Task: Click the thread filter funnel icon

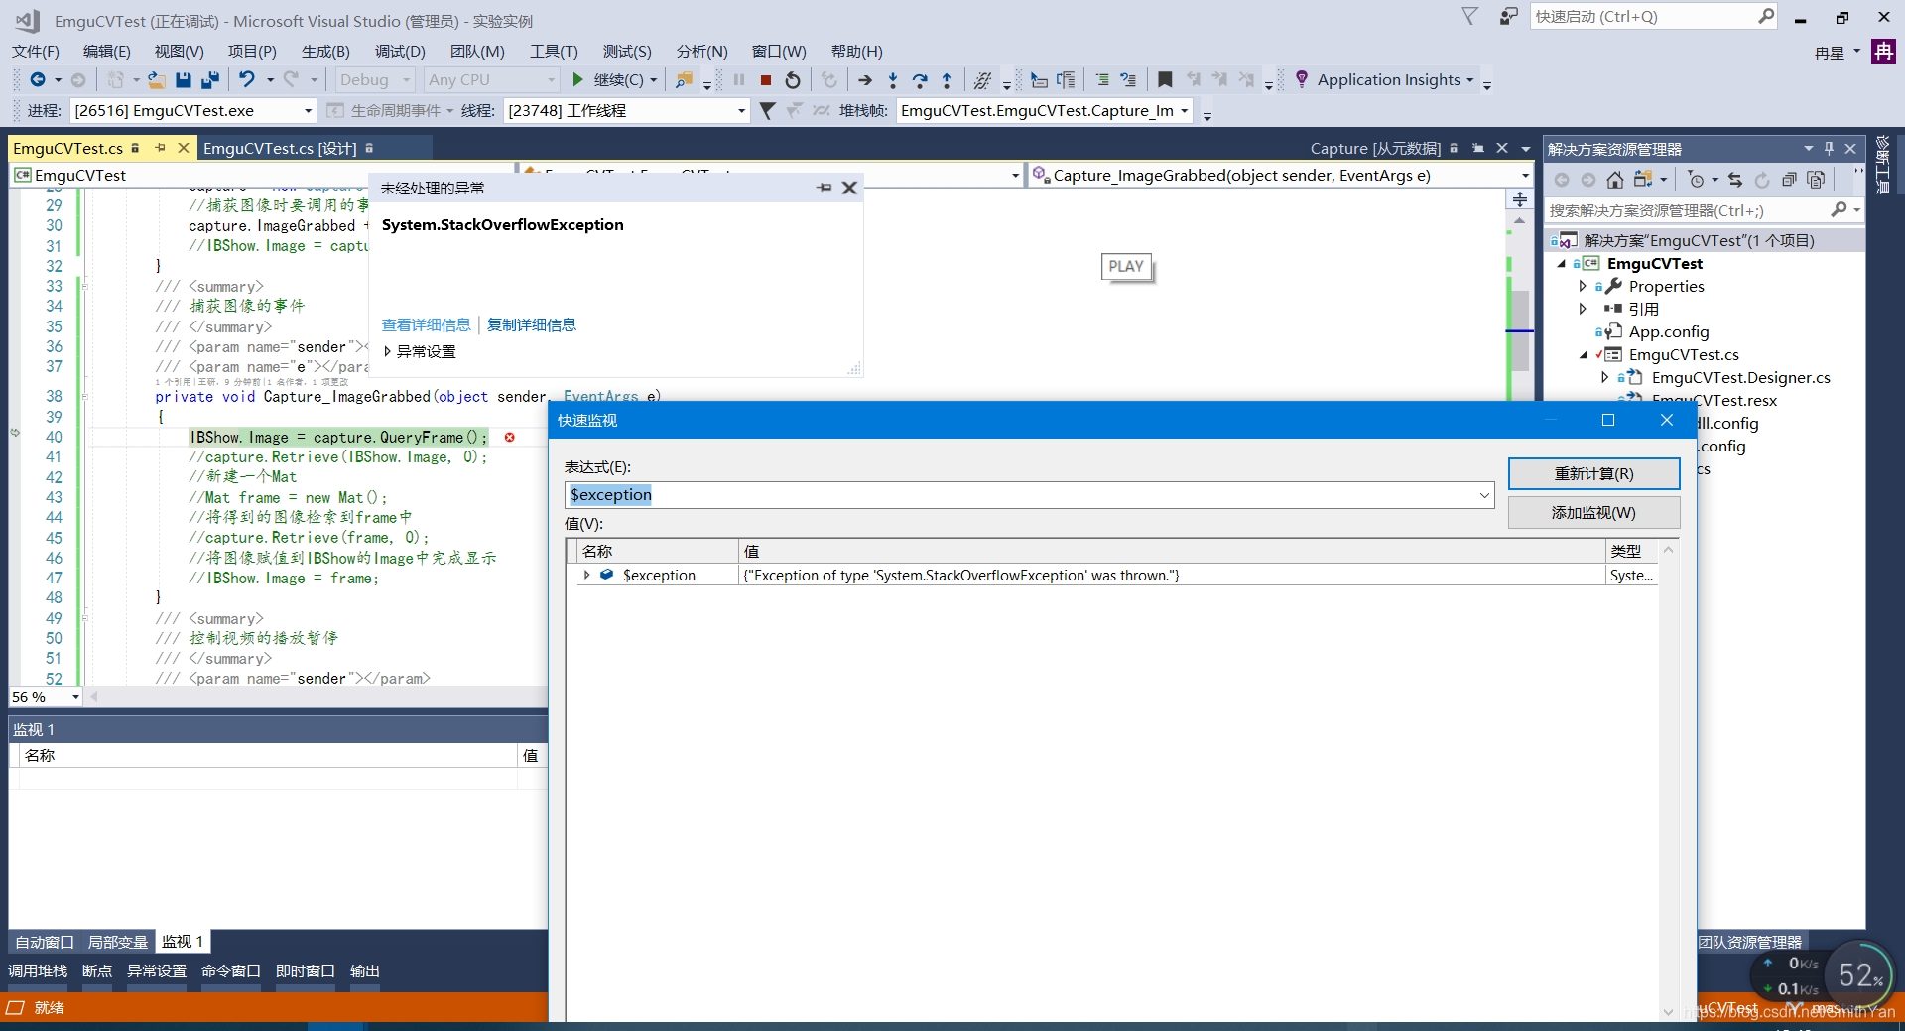Action: click(x=767, y=111)
